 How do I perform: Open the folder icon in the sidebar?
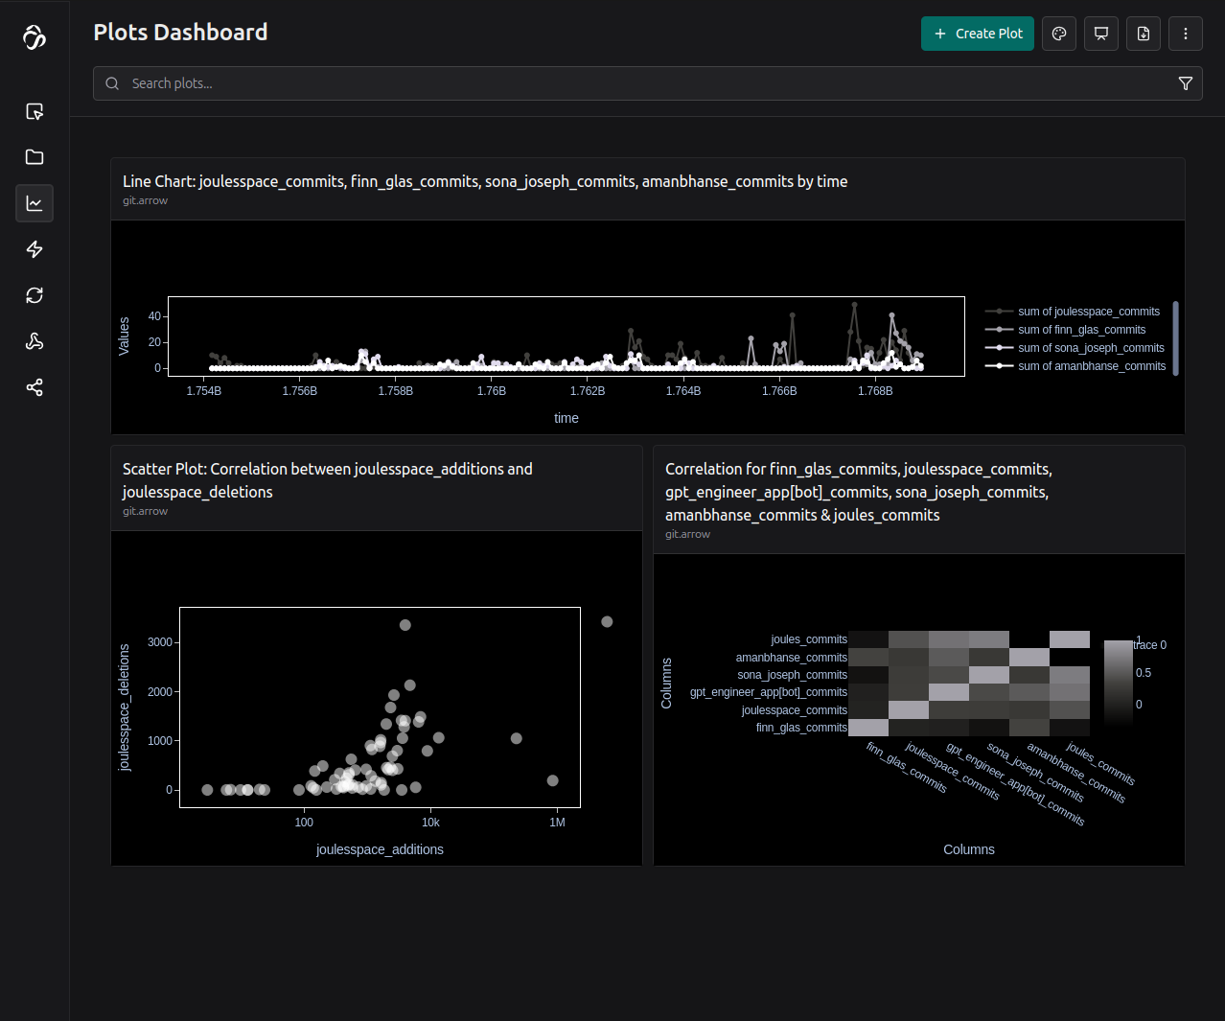click(35, 157)
